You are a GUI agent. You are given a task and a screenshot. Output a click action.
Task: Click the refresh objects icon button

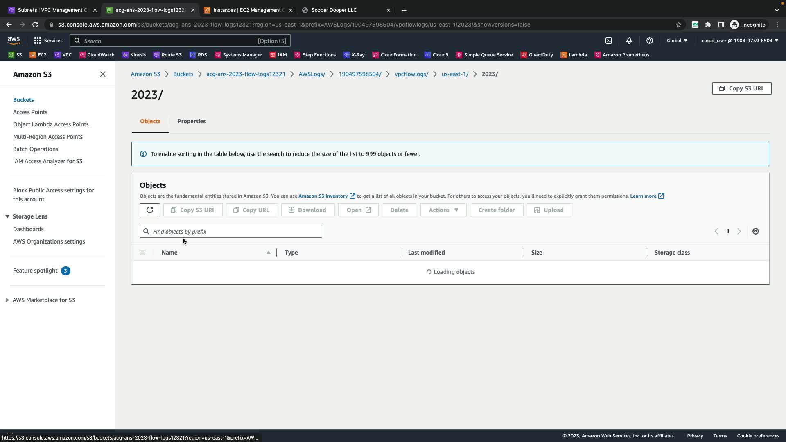(149, 210)
